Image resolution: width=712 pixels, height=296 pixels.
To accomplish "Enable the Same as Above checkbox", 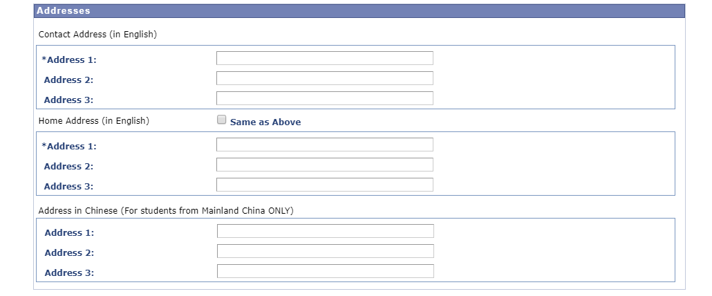I will point(222,120).
